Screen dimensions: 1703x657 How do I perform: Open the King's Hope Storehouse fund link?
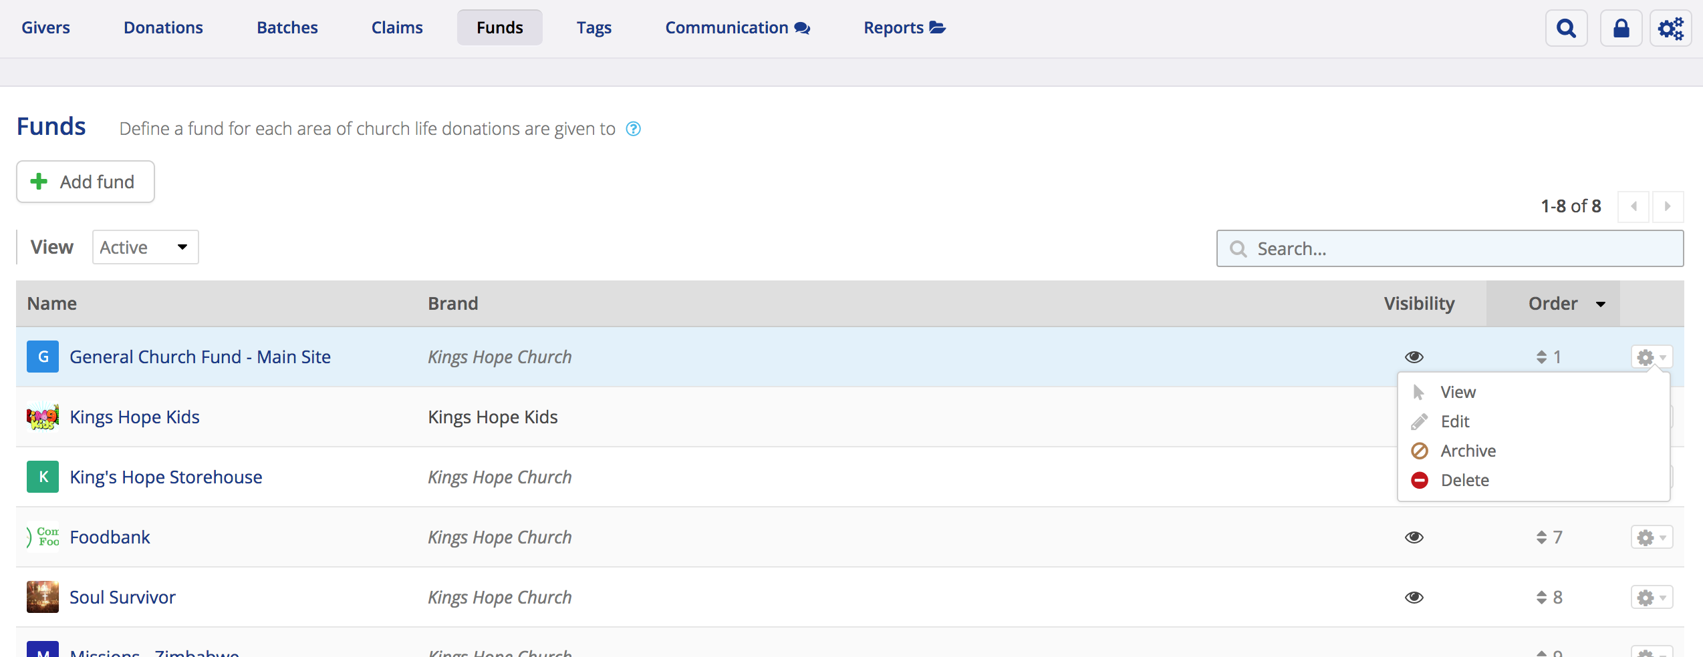(x=166, y=477)
